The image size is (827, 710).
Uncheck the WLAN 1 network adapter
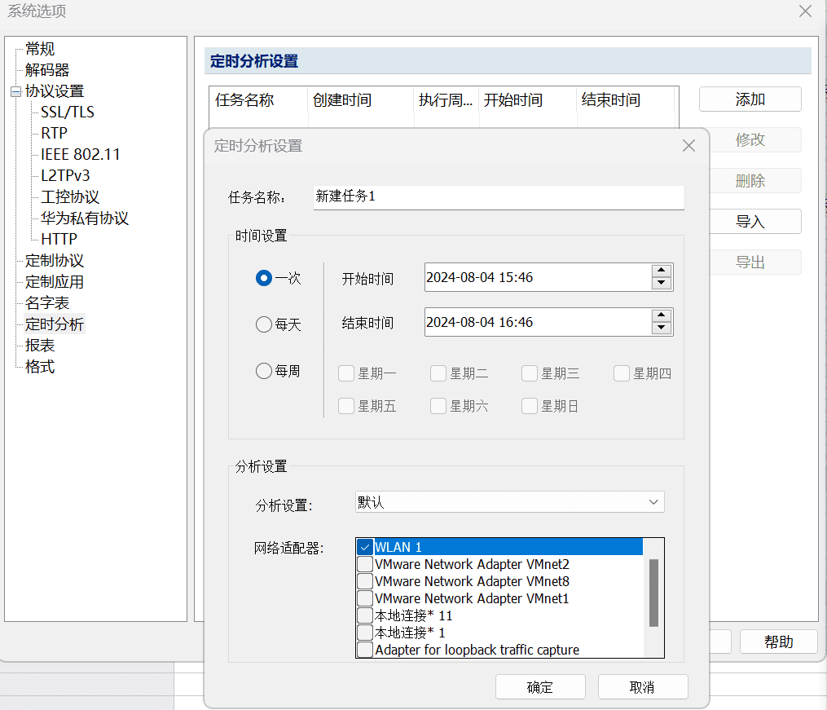click(365, 547)
